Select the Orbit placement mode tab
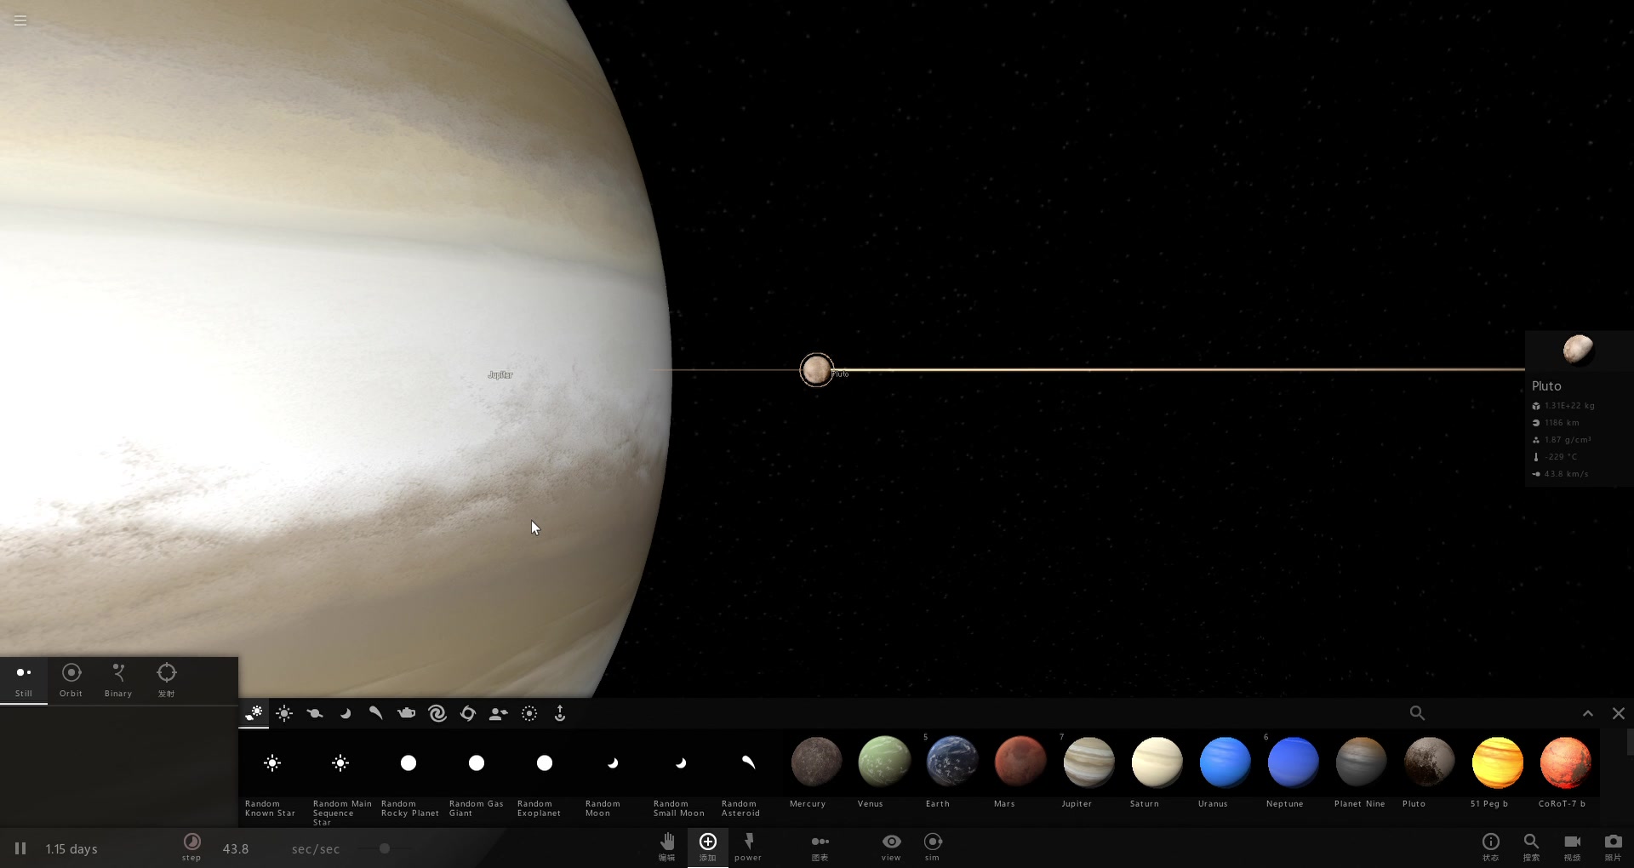This screenshot has height=868, width=1634. [71, 681]
